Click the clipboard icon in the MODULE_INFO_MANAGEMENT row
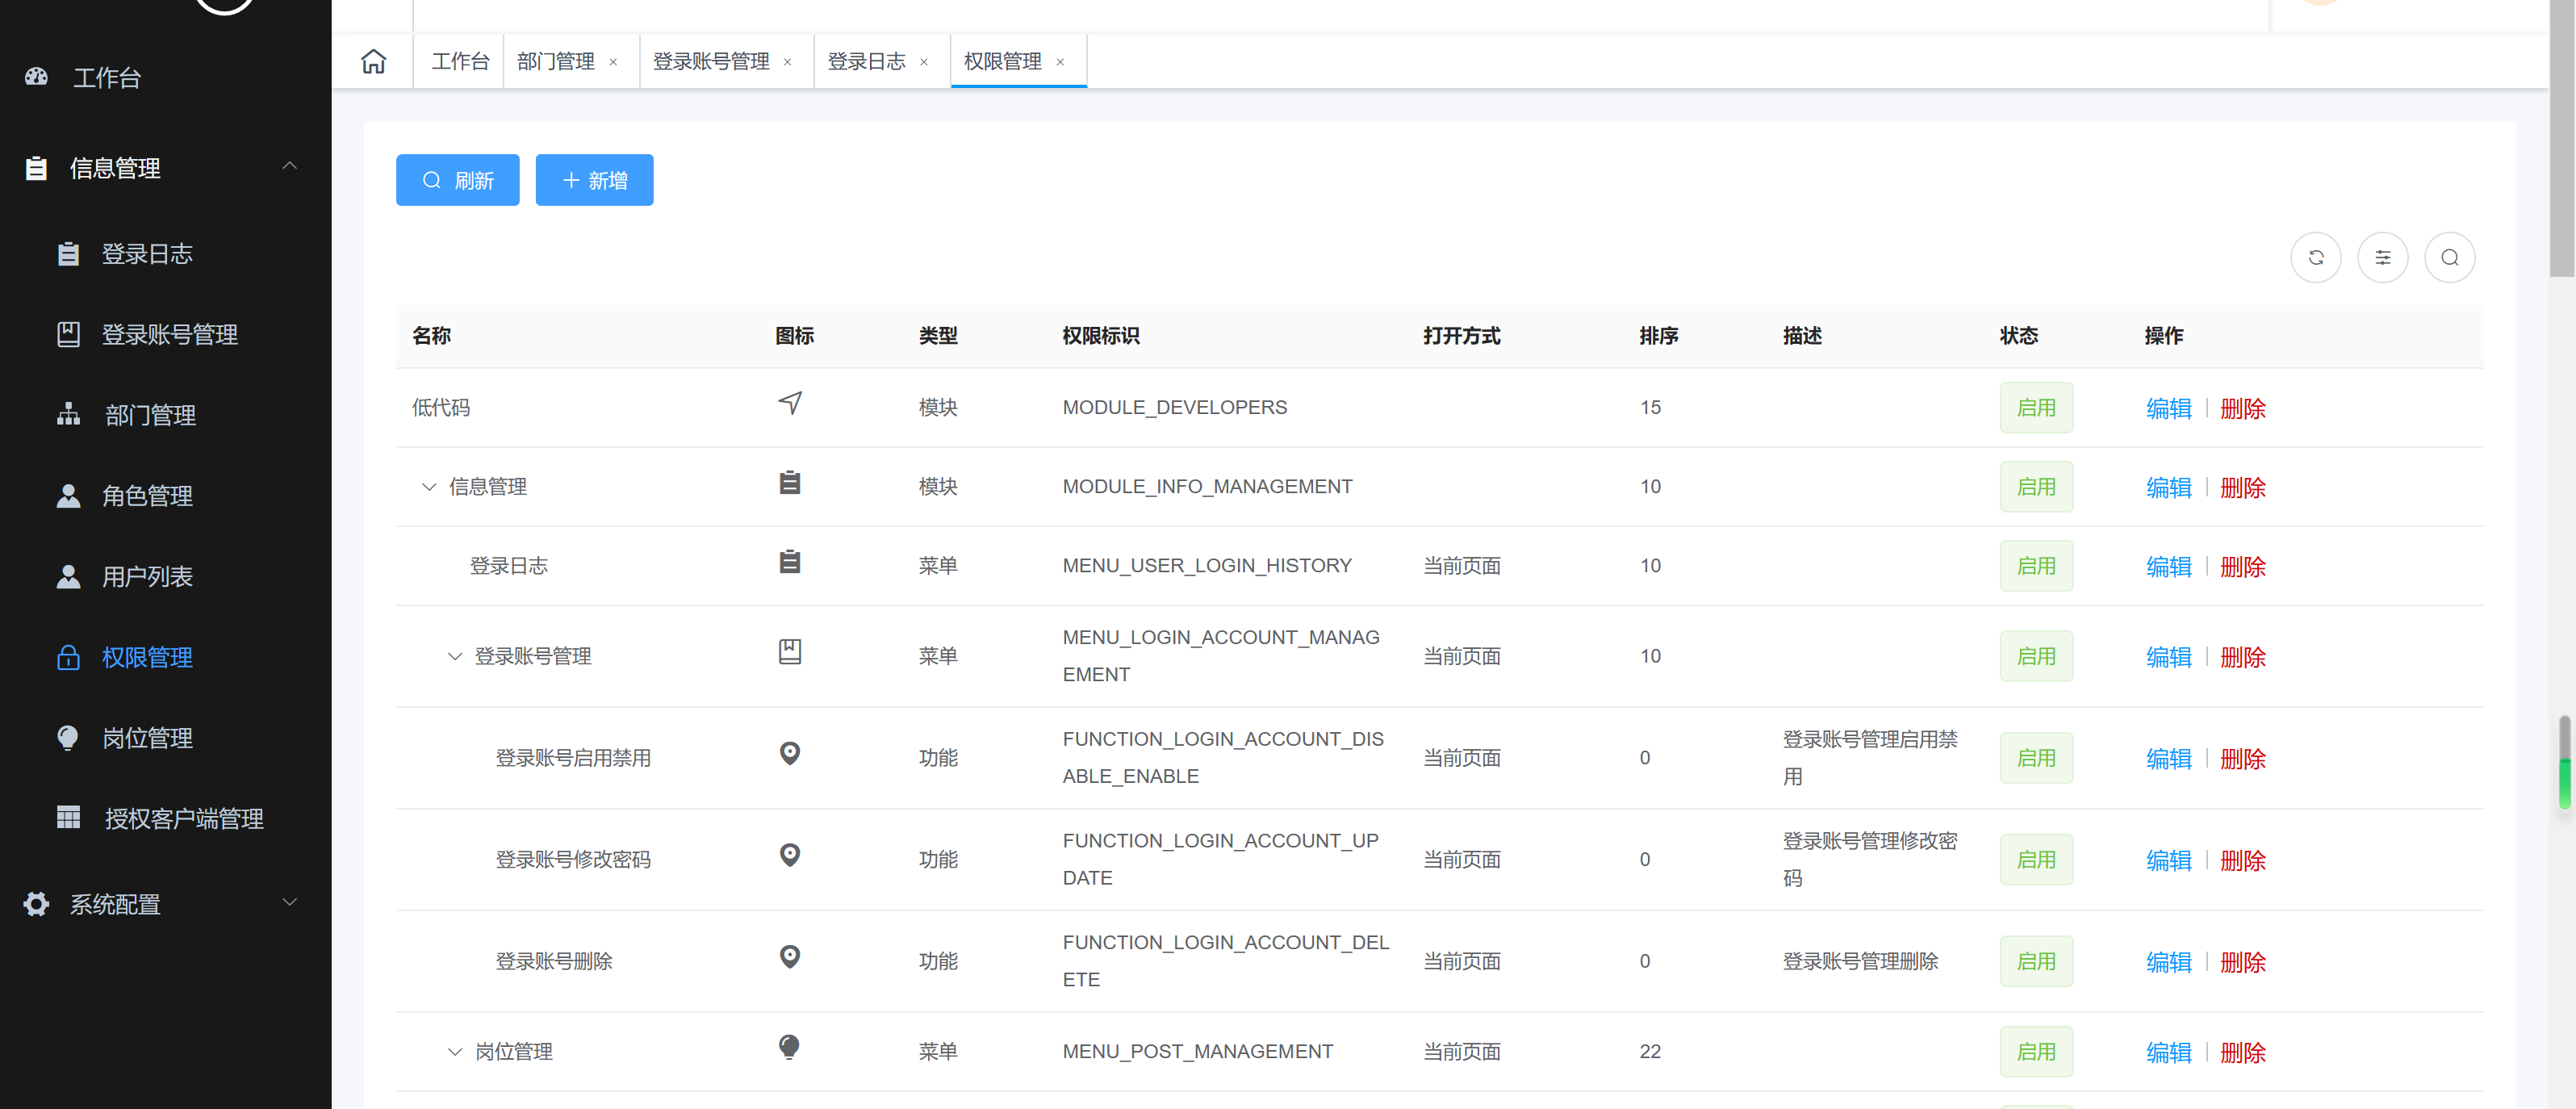 [790, 483]
